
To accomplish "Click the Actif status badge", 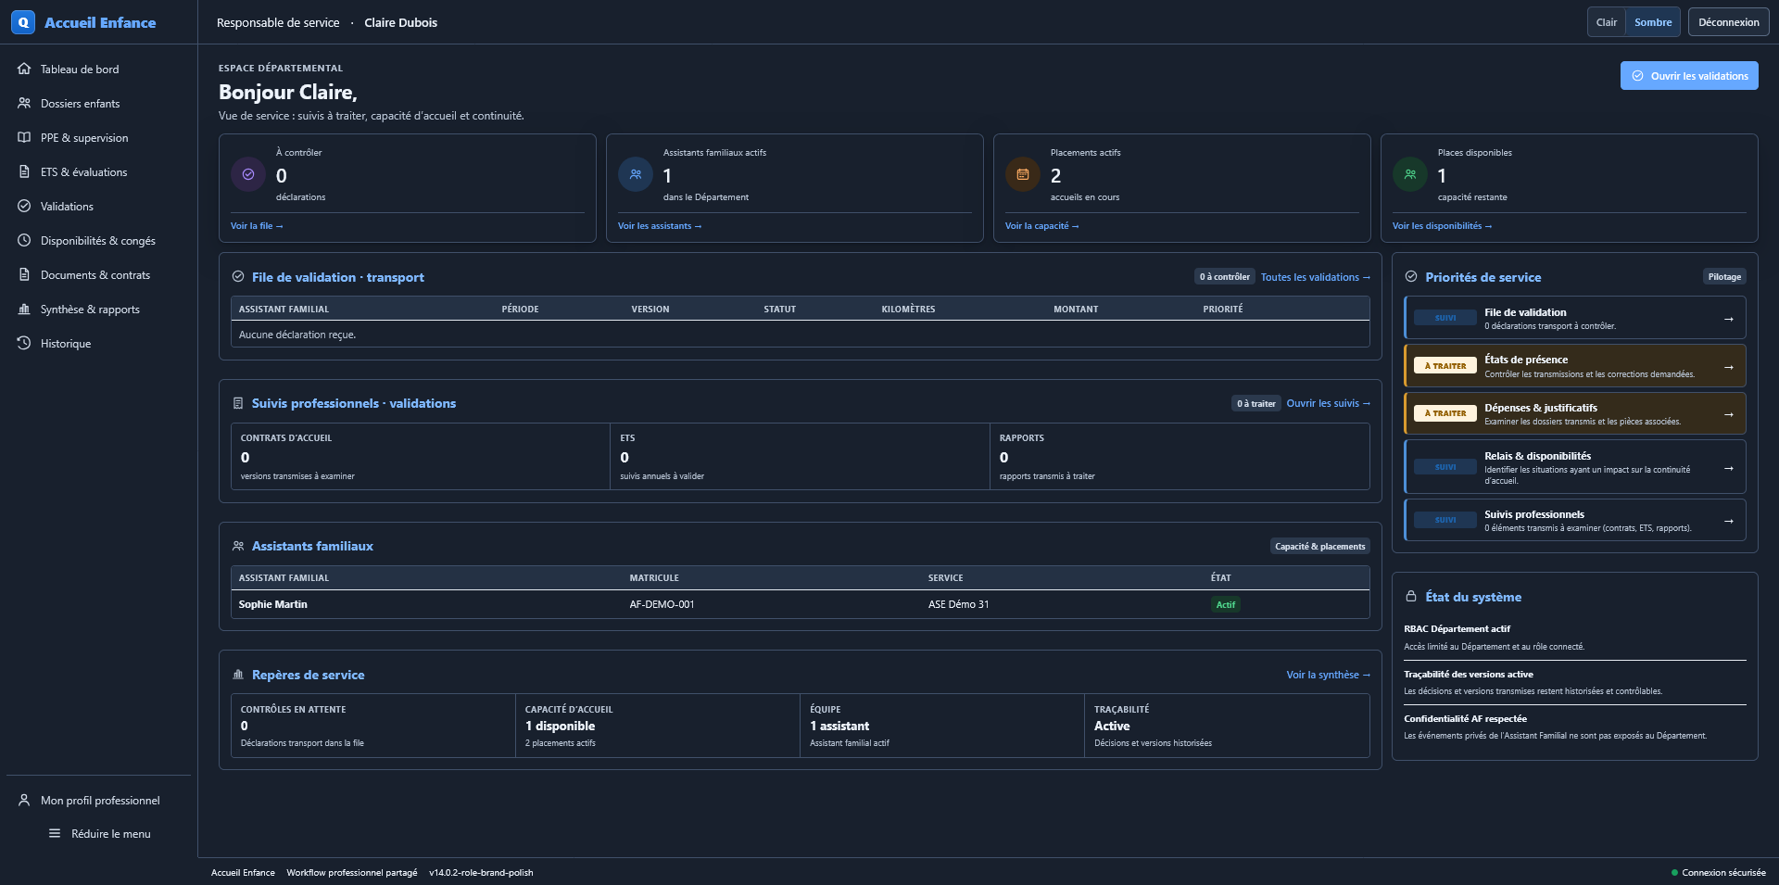I will coord(1225,604).
